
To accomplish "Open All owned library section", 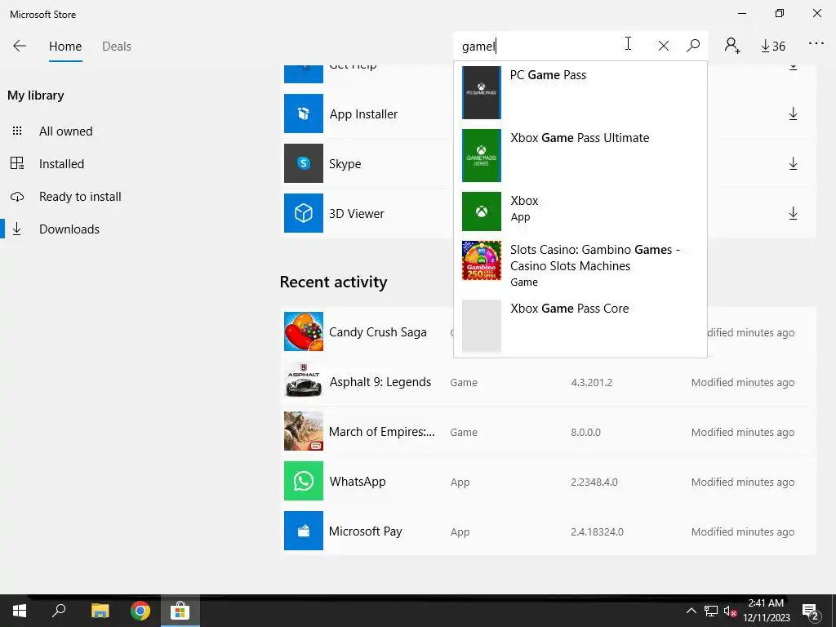I will 65,131.
